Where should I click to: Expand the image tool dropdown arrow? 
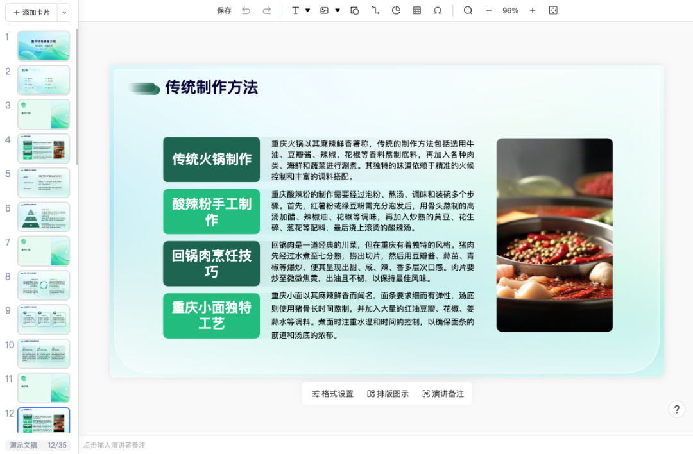(x=338, y=10)
